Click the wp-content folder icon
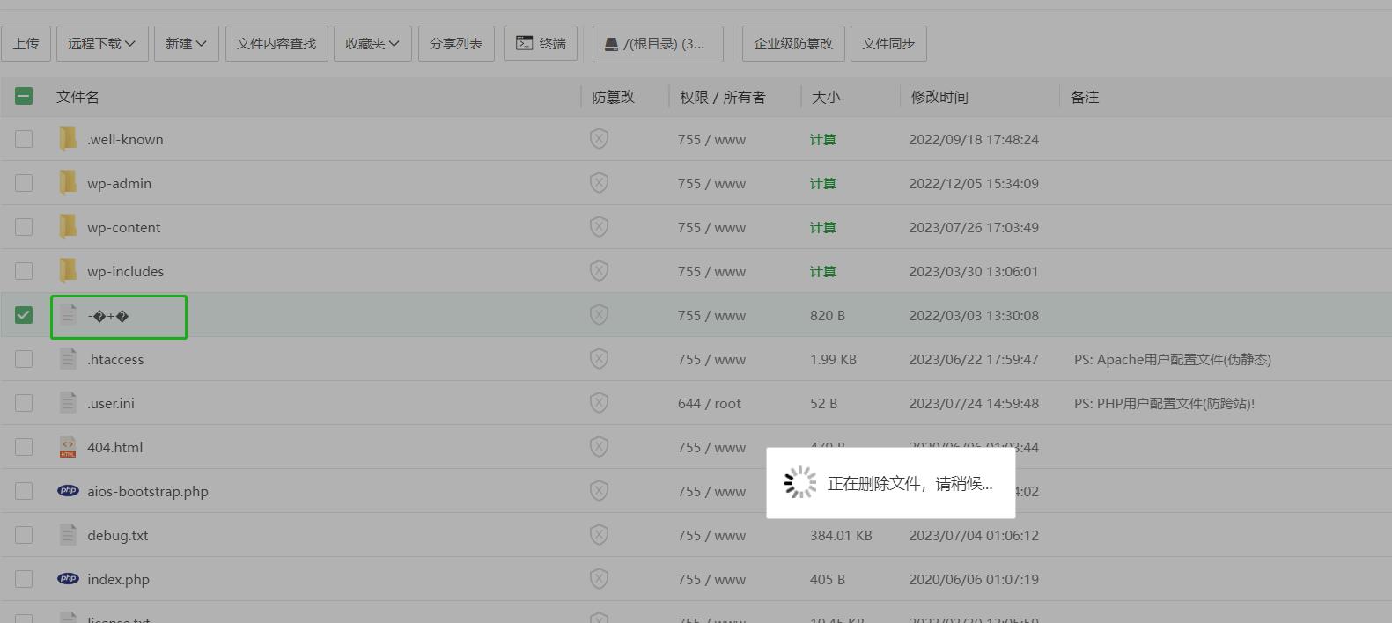1392x623 pixels. pyautogui.click(x=68, y=227)
